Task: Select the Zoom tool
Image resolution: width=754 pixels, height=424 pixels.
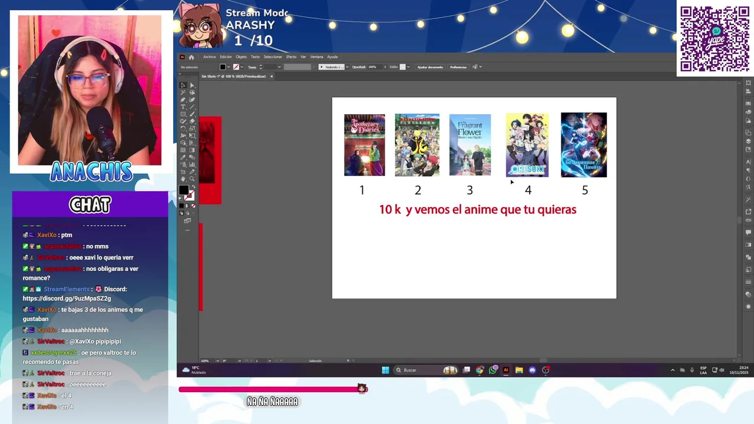Action: click(192, 178)
